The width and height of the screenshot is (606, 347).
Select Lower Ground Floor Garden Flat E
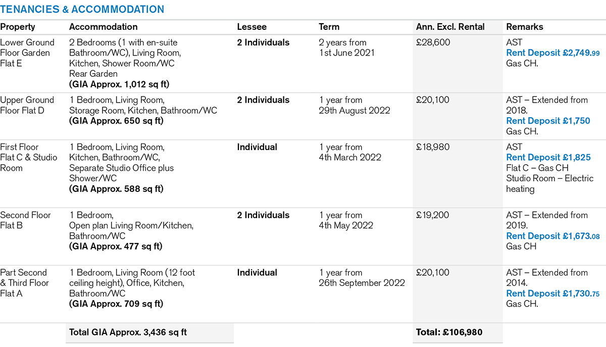27,53
